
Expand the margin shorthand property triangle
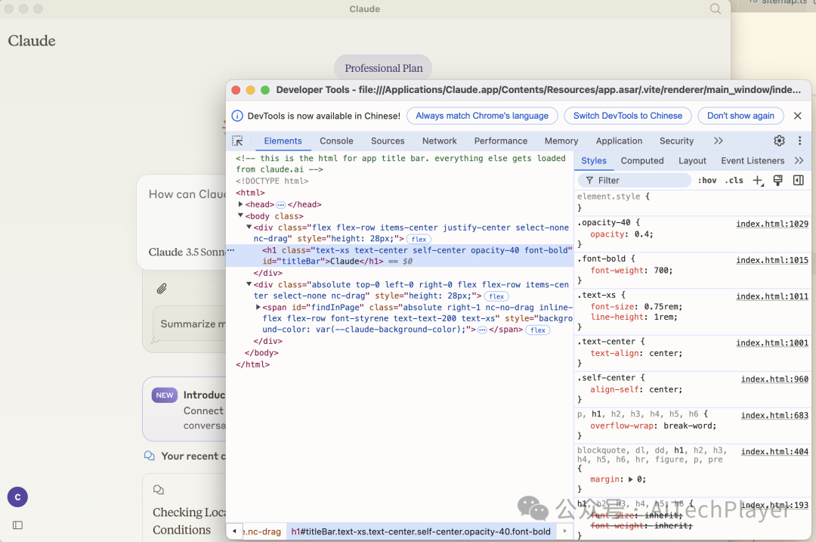pyautogui.click(x=630, y=479)
